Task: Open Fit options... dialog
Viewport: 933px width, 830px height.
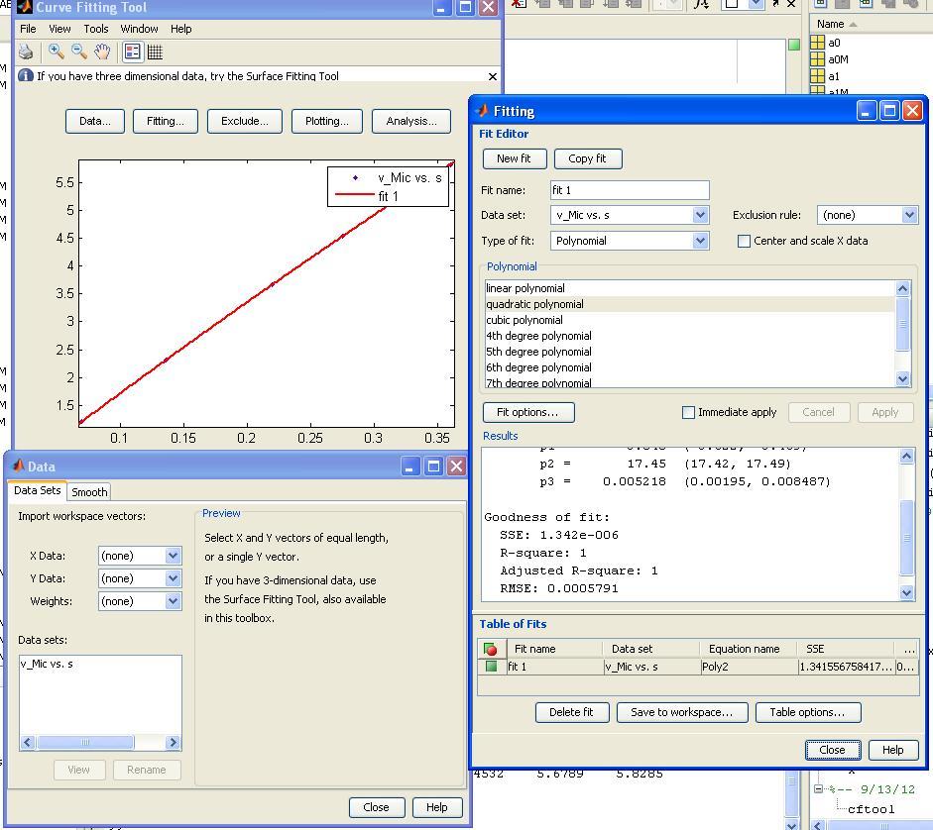Action: tap(528, 412)
